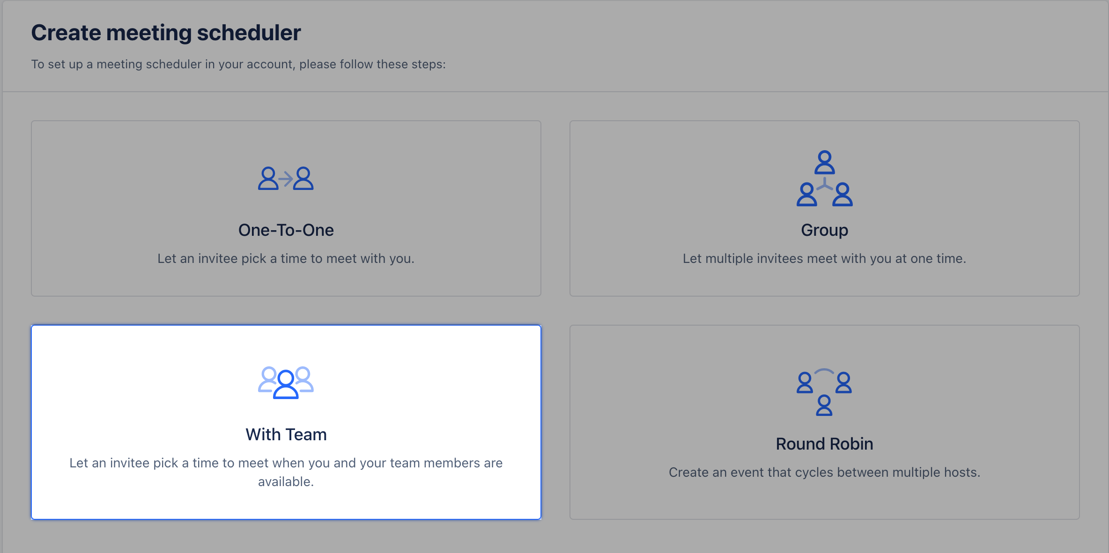Click 'Let multiple invitees meet with you' description
This screenshot has height=553, width=1109.
824,258
